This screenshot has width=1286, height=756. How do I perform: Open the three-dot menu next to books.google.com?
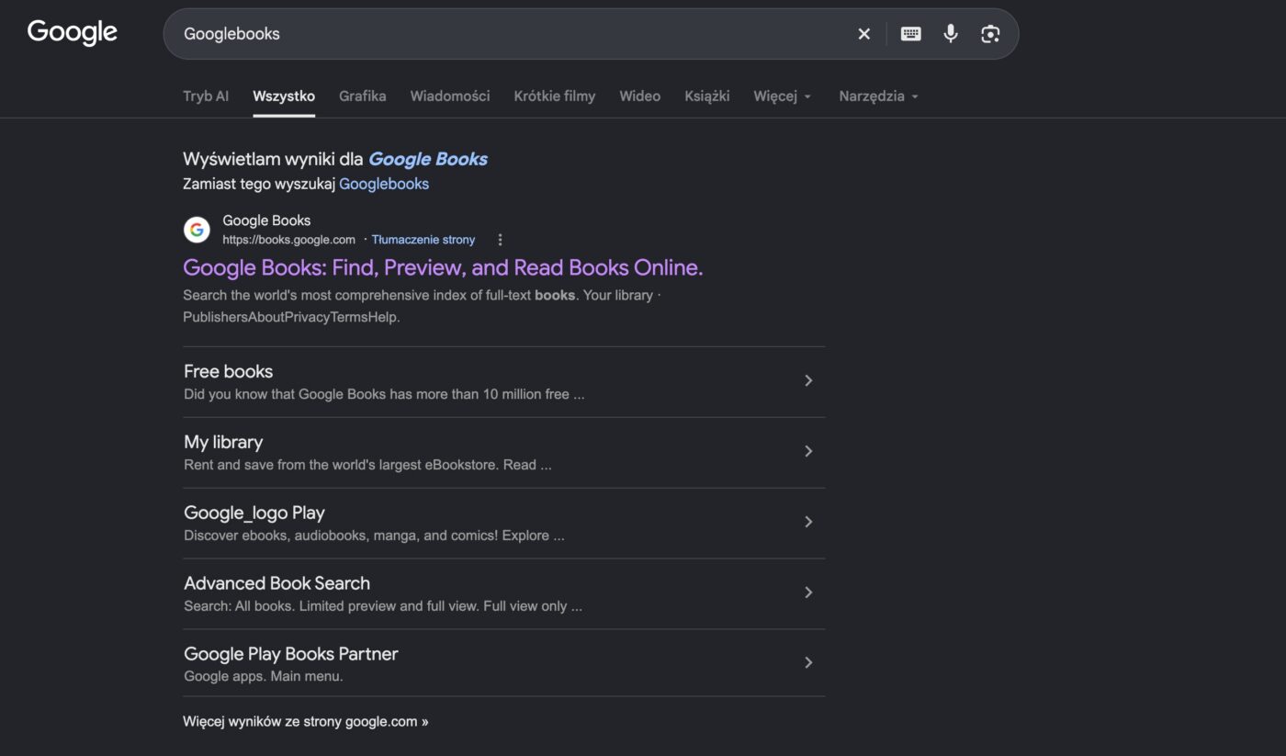tap(500, 240)
